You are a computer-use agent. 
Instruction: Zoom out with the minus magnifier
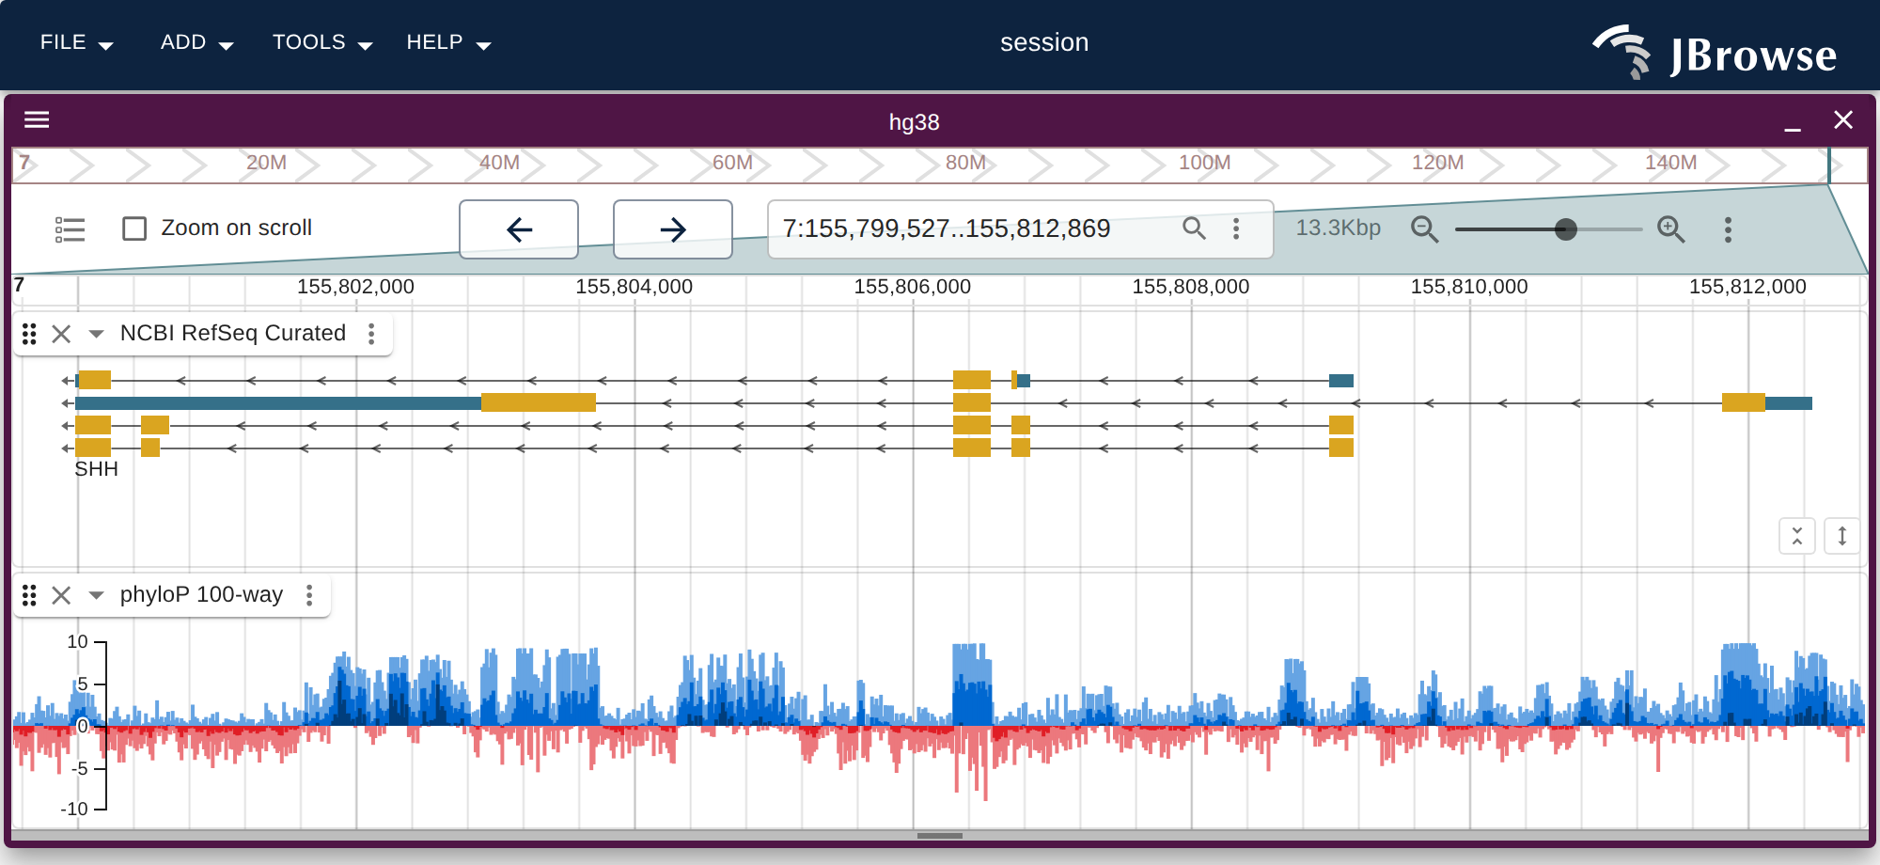(1425, 229)
